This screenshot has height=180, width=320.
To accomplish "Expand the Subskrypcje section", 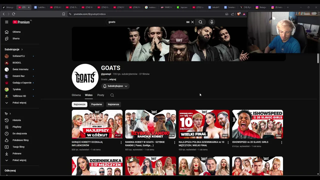I will pyautogui.click(x=14, y=49).
